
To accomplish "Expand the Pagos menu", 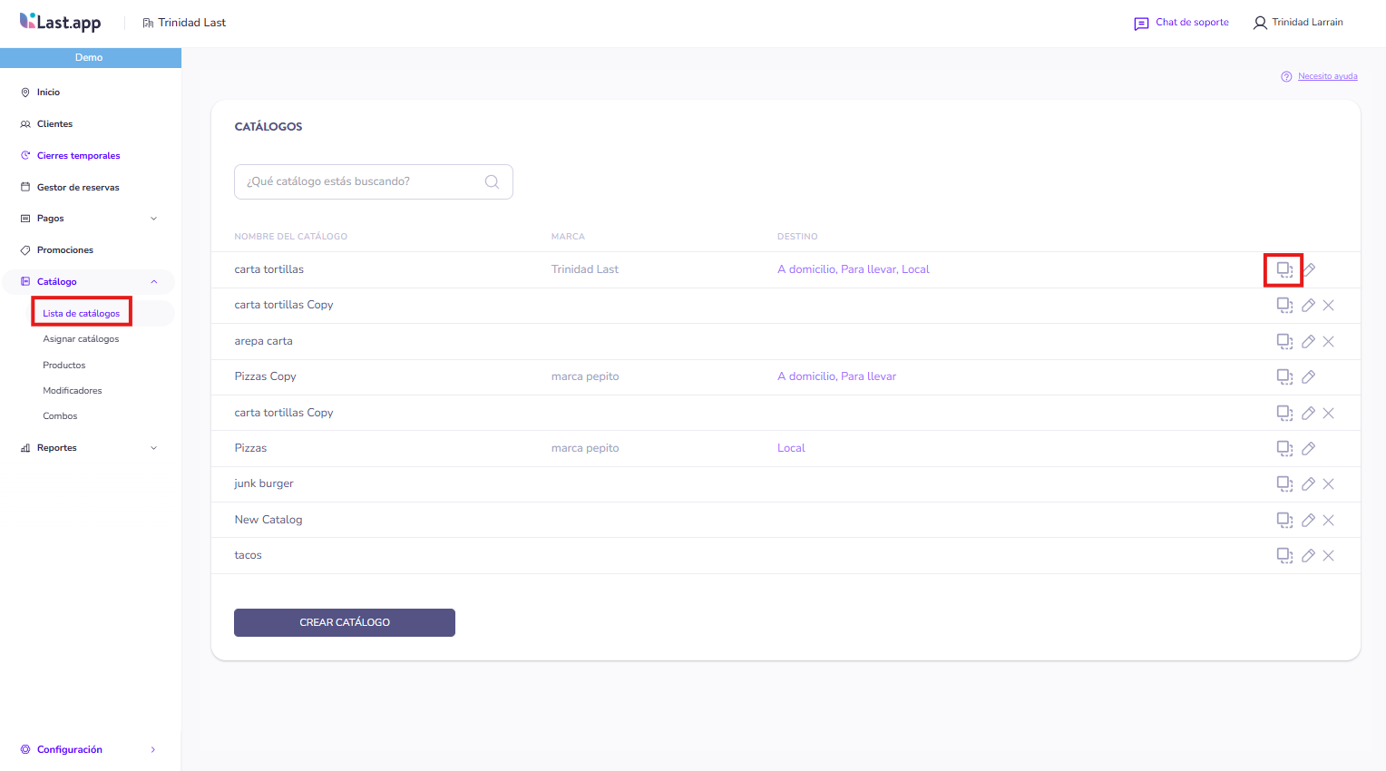I will point(153,219).
